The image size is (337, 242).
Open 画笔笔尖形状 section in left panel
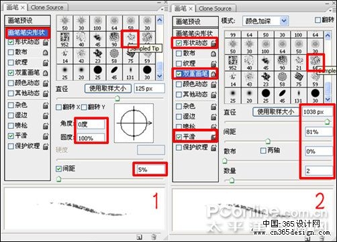(28, 33)
